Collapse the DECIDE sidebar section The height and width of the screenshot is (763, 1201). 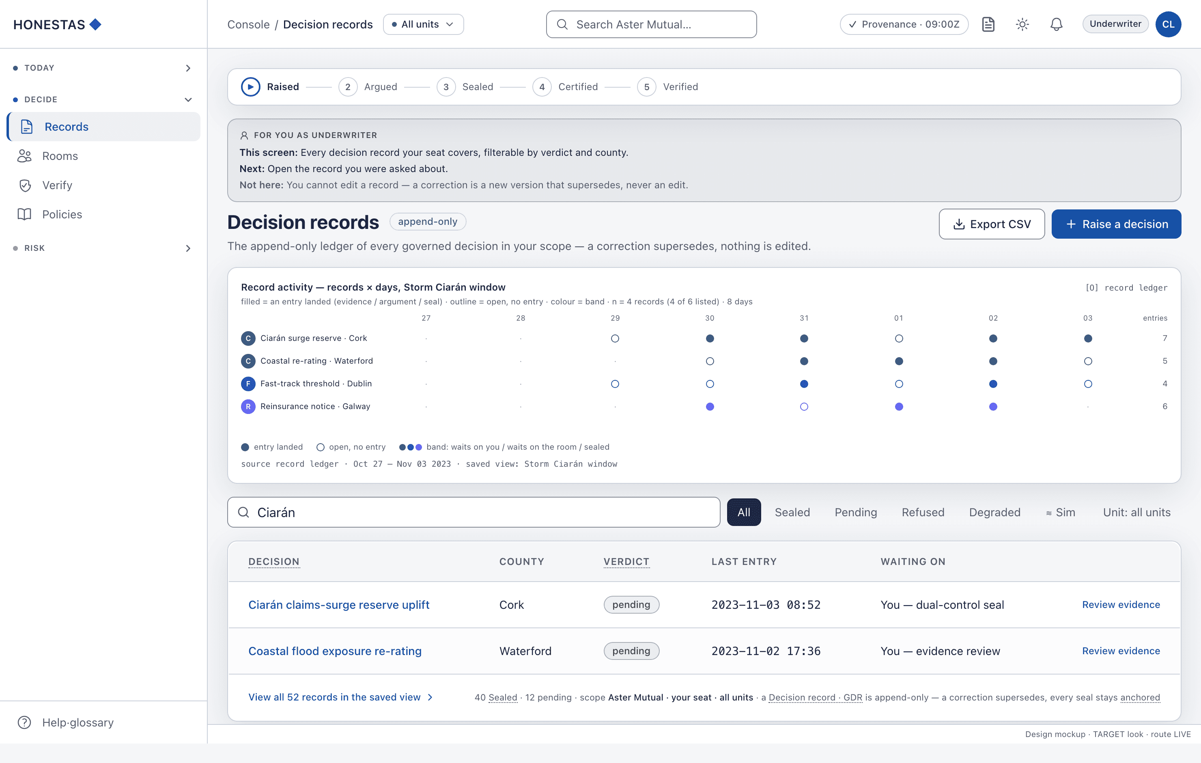pyautogui.click(x=103, y=99)
